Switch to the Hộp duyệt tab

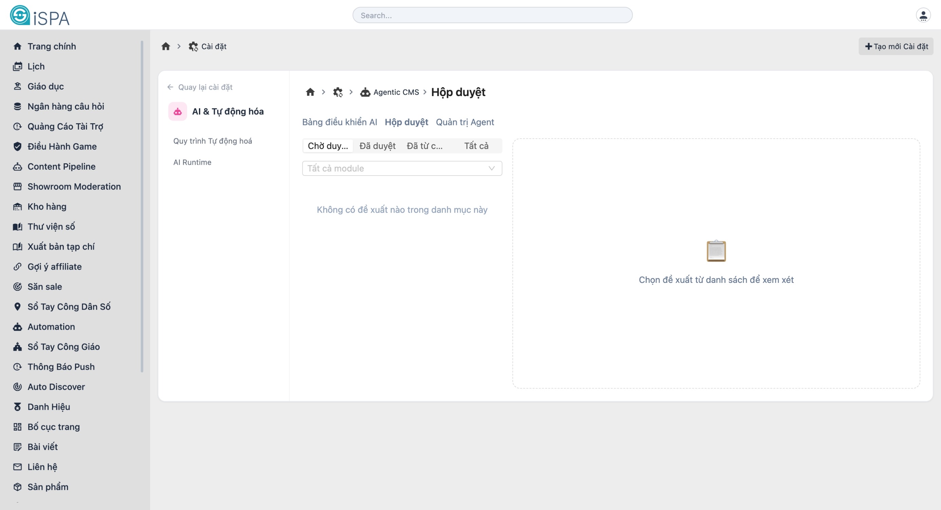click(406, 122)
